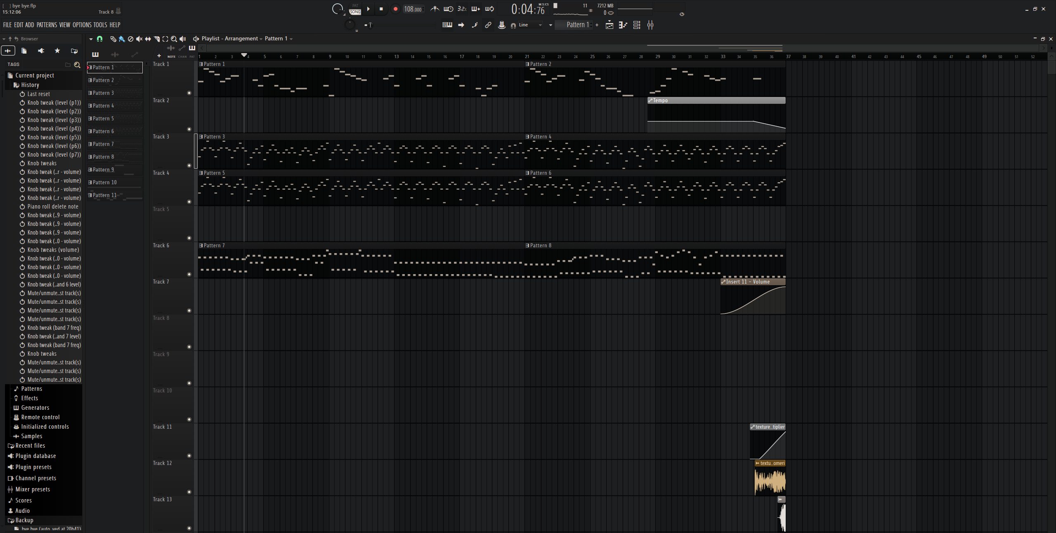
Task: Select Pattern 7 in the pattern picker
Action: [115, 144]
